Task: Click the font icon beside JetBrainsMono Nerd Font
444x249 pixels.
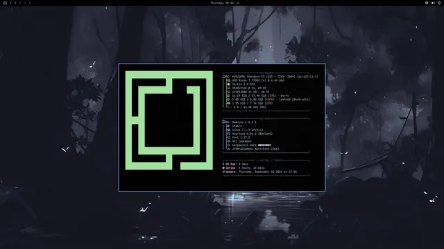Action: pyautogui.click(x=228, y=149)
